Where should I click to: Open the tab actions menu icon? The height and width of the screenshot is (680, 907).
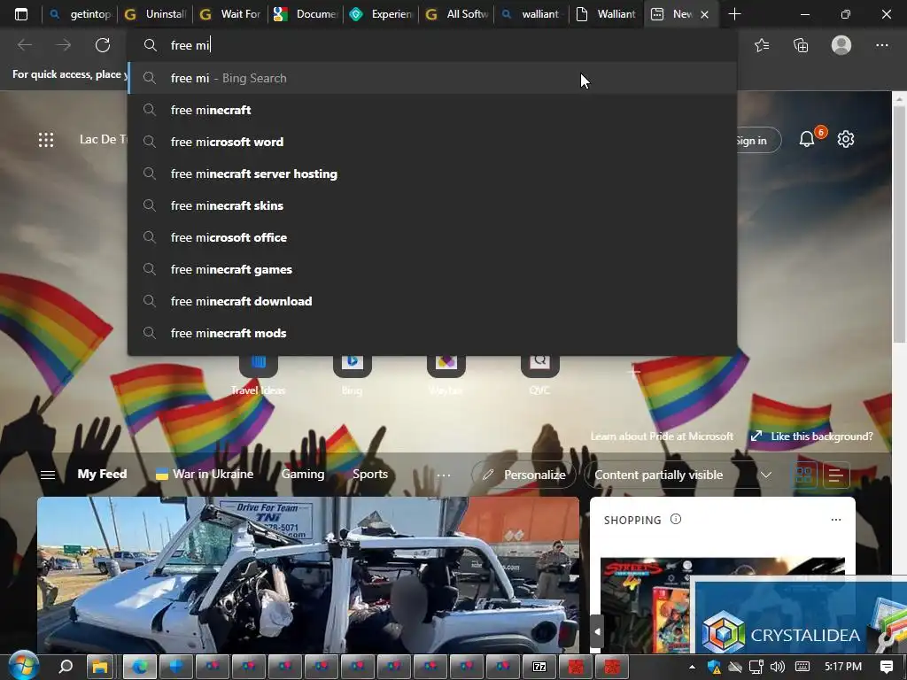coord(21,14)
